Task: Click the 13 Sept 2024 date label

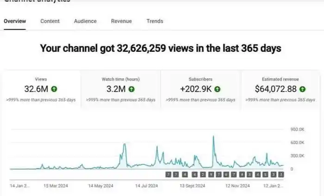Action: [x=193, y=186]
